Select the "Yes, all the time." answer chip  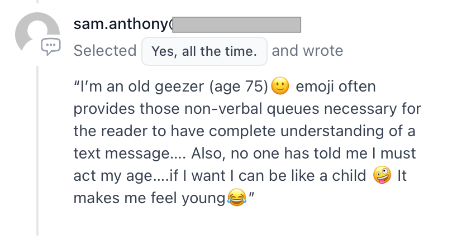[x=204, y=51]
